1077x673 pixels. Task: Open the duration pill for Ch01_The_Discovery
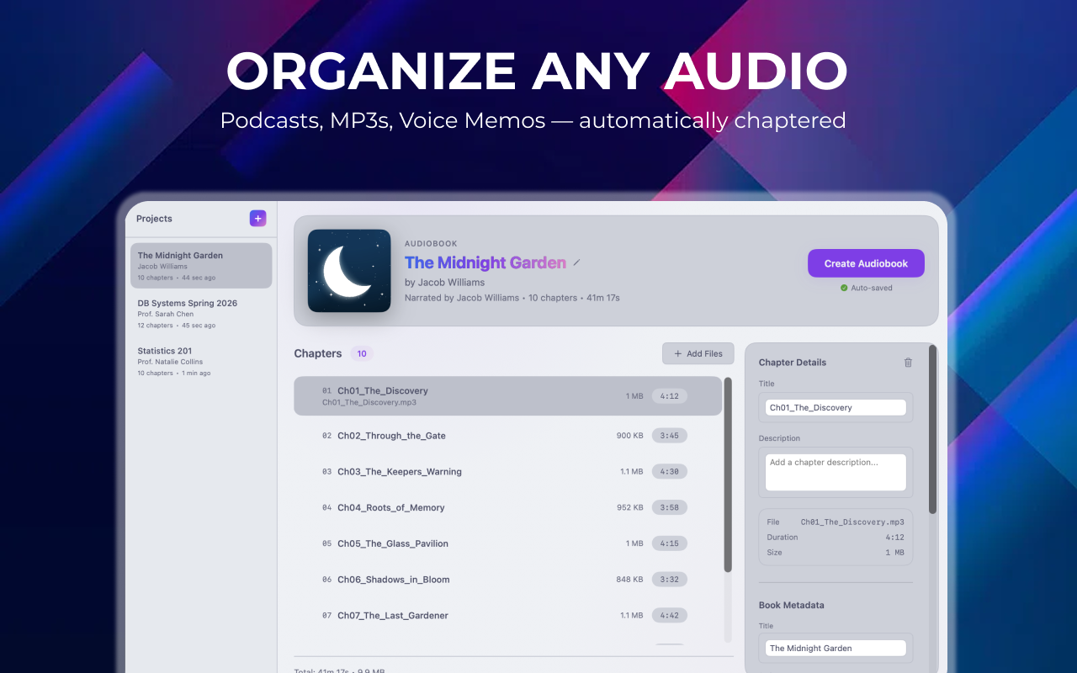click(669, 395)
